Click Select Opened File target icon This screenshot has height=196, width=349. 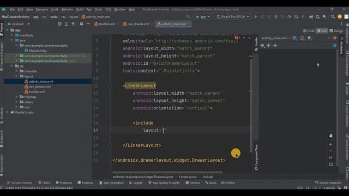[x=59, y=24]
